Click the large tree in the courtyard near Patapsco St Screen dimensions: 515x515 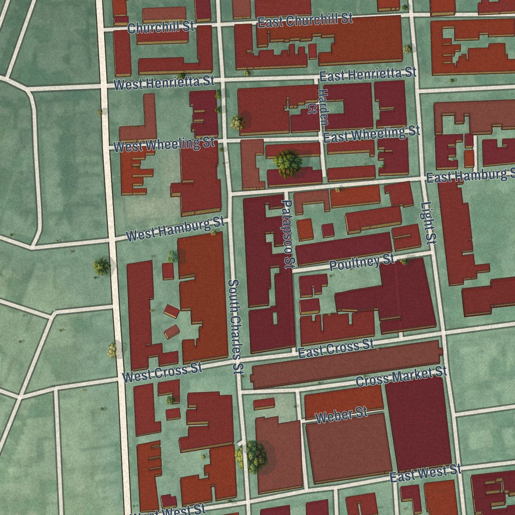pos(288,163)
